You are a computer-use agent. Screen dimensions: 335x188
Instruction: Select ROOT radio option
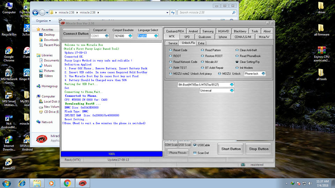pyautogui.click(x=171, y=56)
